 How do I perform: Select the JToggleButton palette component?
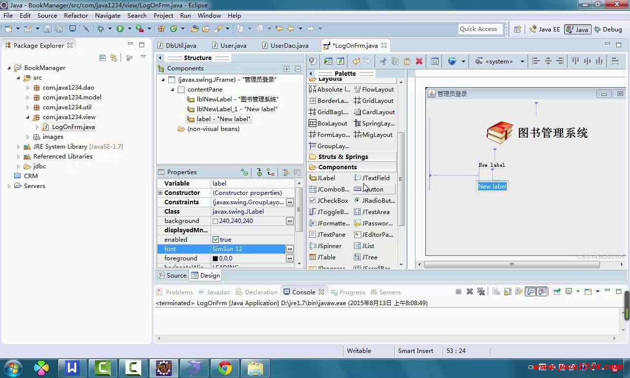(329, 212)
